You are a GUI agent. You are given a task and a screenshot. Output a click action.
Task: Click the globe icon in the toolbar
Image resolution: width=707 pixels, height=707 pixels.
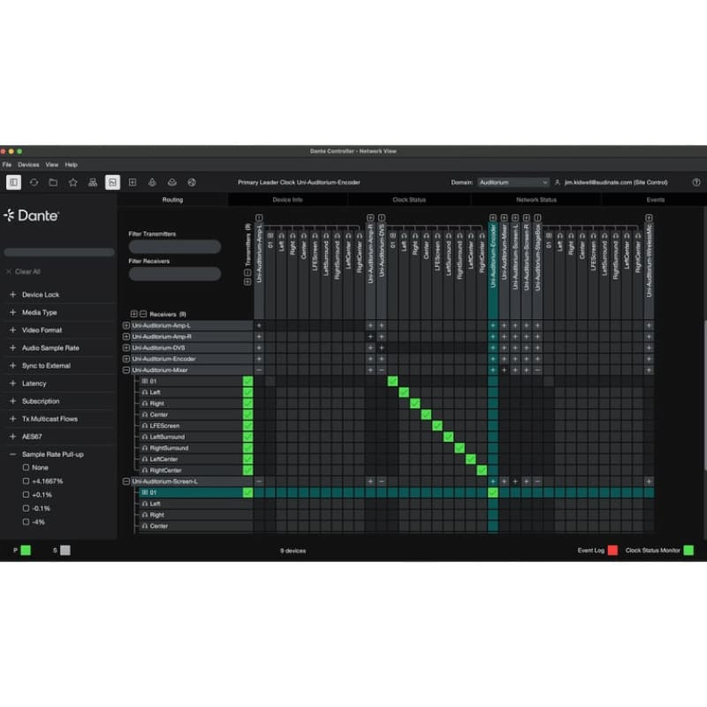pos(191,182)
